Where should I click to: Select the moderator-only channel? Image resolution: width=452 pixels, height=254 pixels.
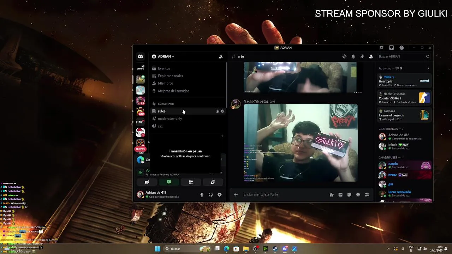pyautogui.click(x=188, y=119)
